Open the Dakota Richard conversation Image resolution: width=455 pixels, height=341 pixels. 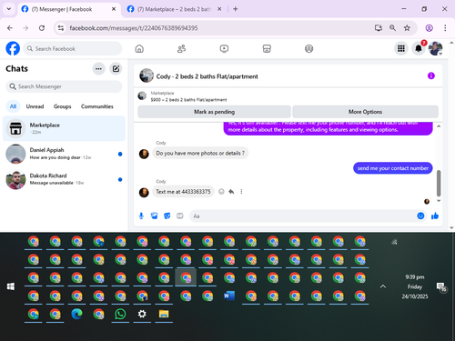pyautogui.click(x=64, y=179)
